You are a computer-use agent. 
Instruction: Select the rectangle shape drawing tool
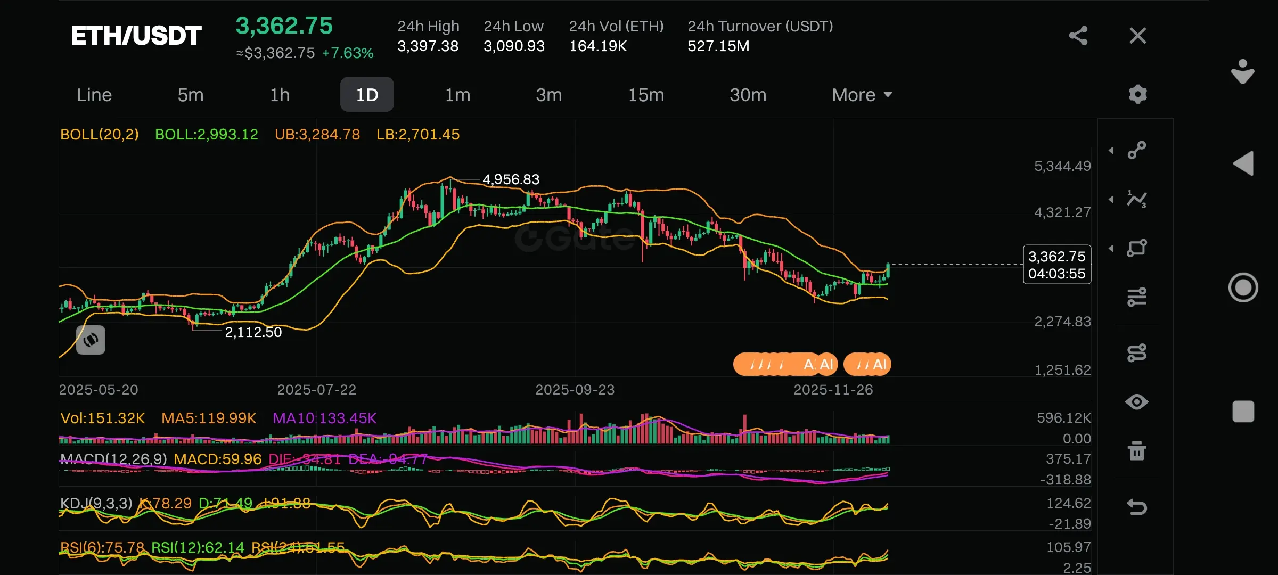[x=1137, y=248]
